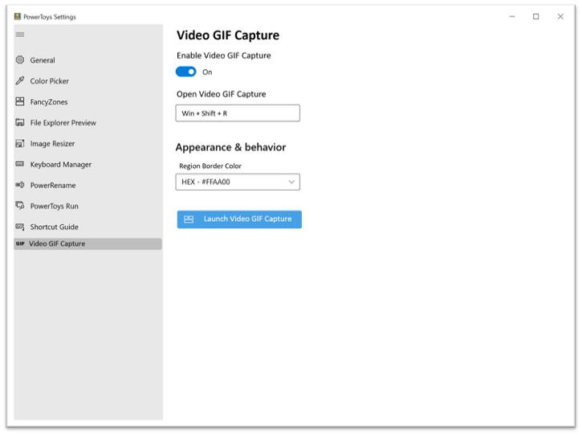The image size is (582, 435).
Task: Click the Video GIF Capture page heading
Action: pyautogui.click(x=228, y=35)
